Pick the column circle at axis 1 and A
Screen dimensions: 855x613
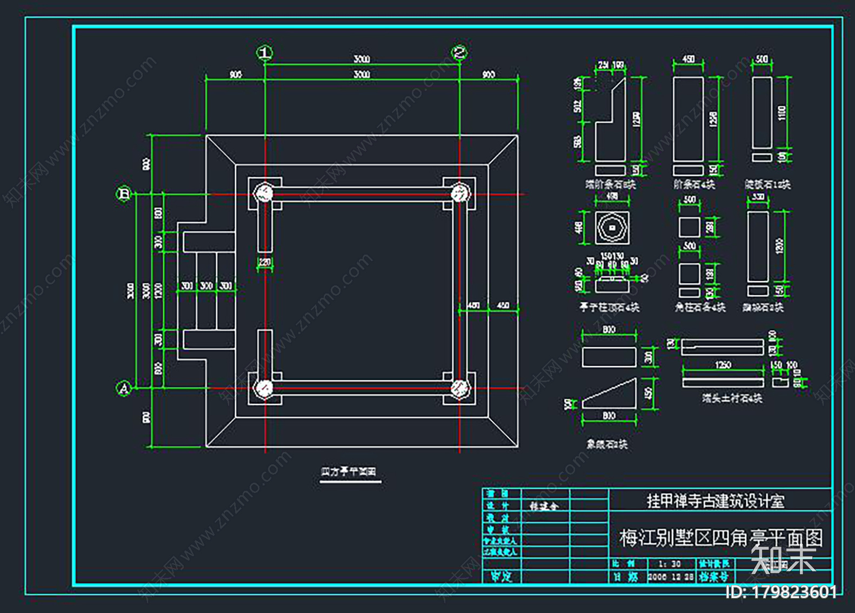coord(264,388)
